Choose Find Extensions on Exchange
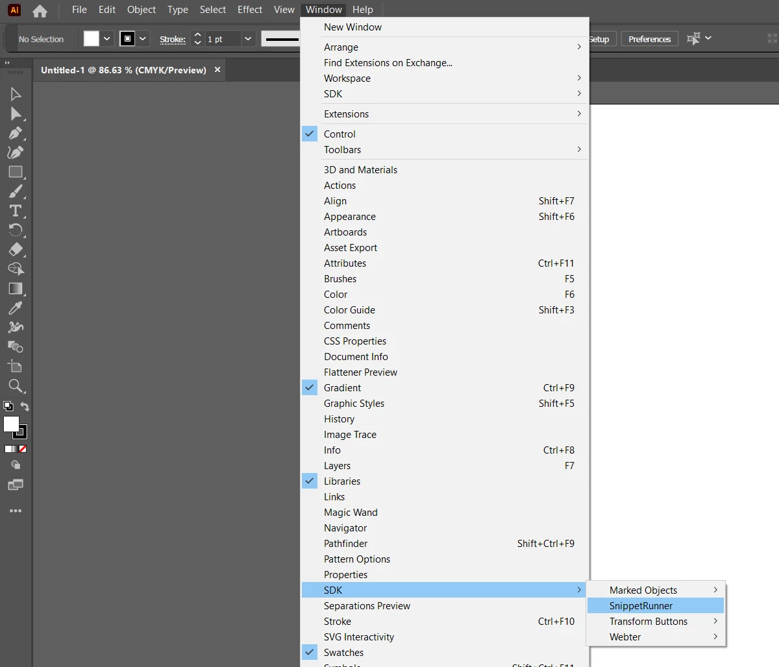Image resolution: width=779 pixels, height=667 pixels. coord(445,63)
